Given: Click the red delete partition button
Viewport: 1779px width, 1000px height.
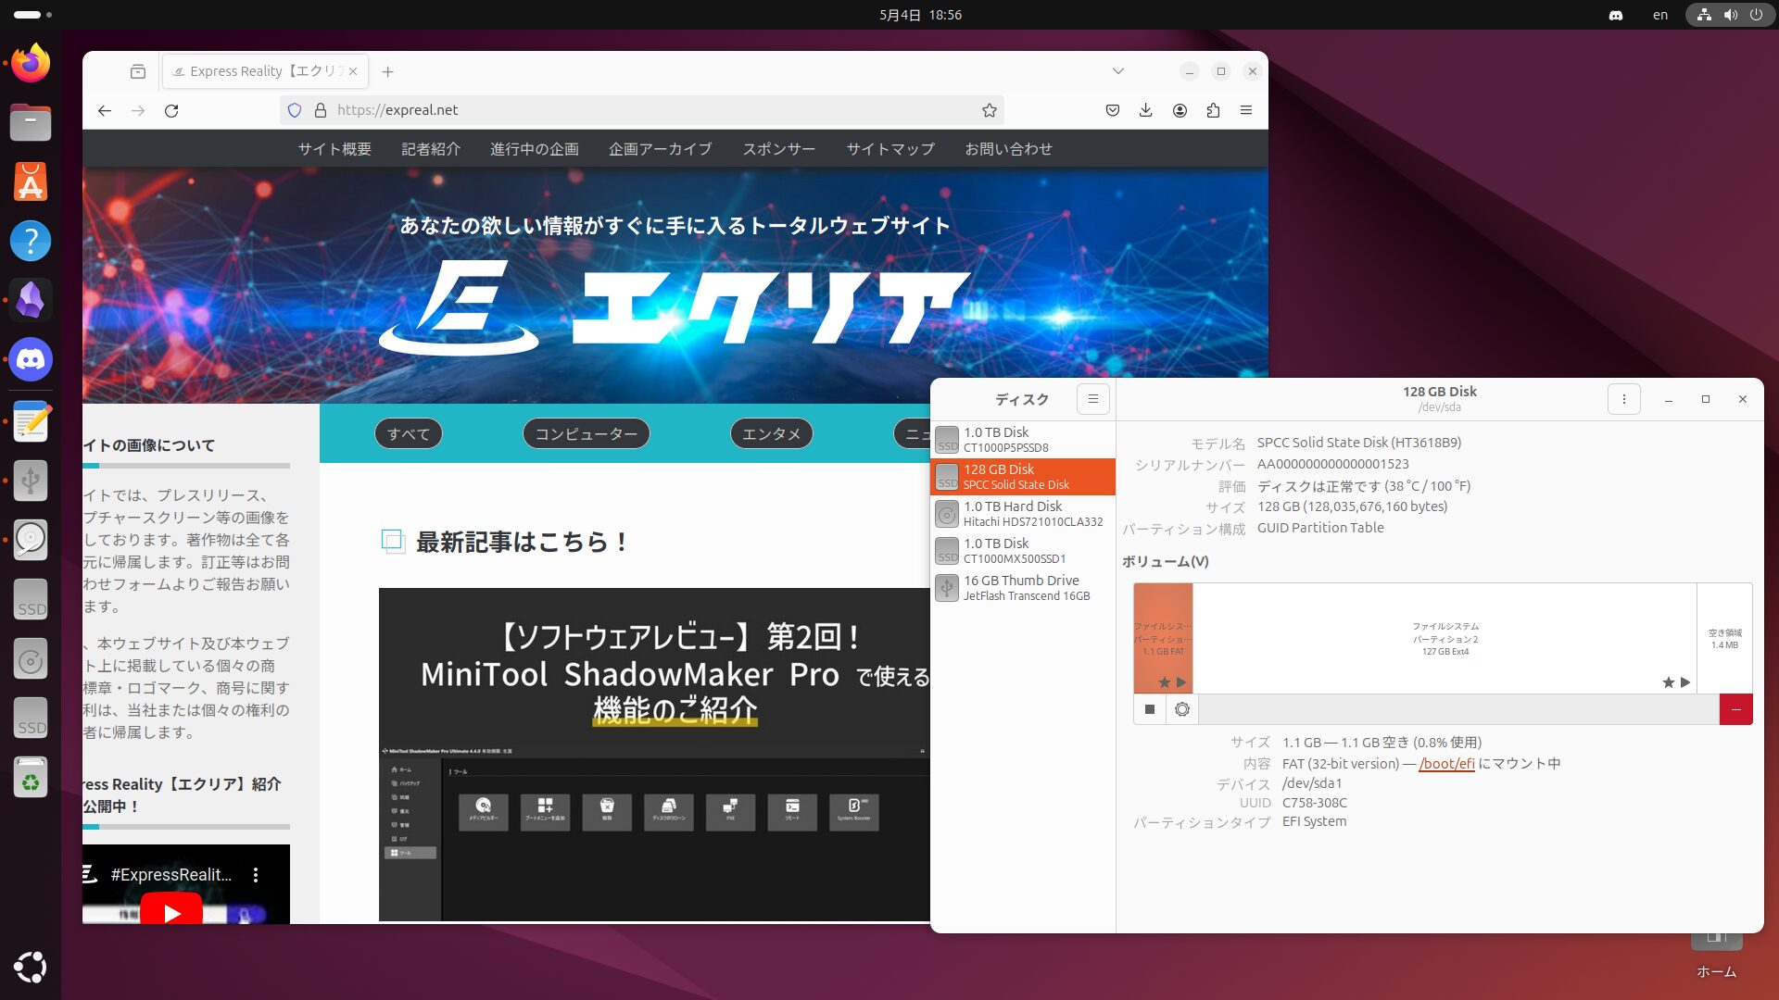Looking at the screenshot, I should coord(1735,709).
